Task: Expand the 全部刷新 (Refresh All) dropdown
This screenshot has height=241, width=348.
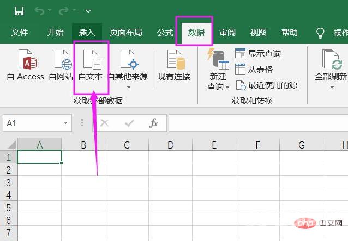Action: 331,87
